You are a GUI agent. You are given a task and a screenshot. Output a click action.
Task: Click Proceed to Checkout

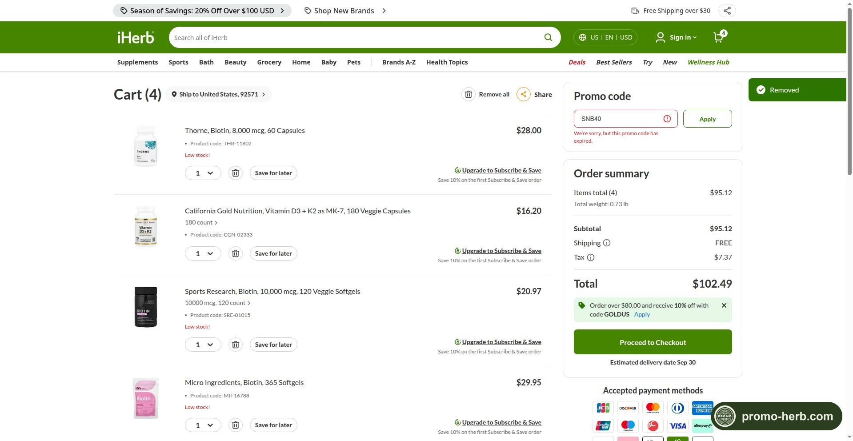653,342
